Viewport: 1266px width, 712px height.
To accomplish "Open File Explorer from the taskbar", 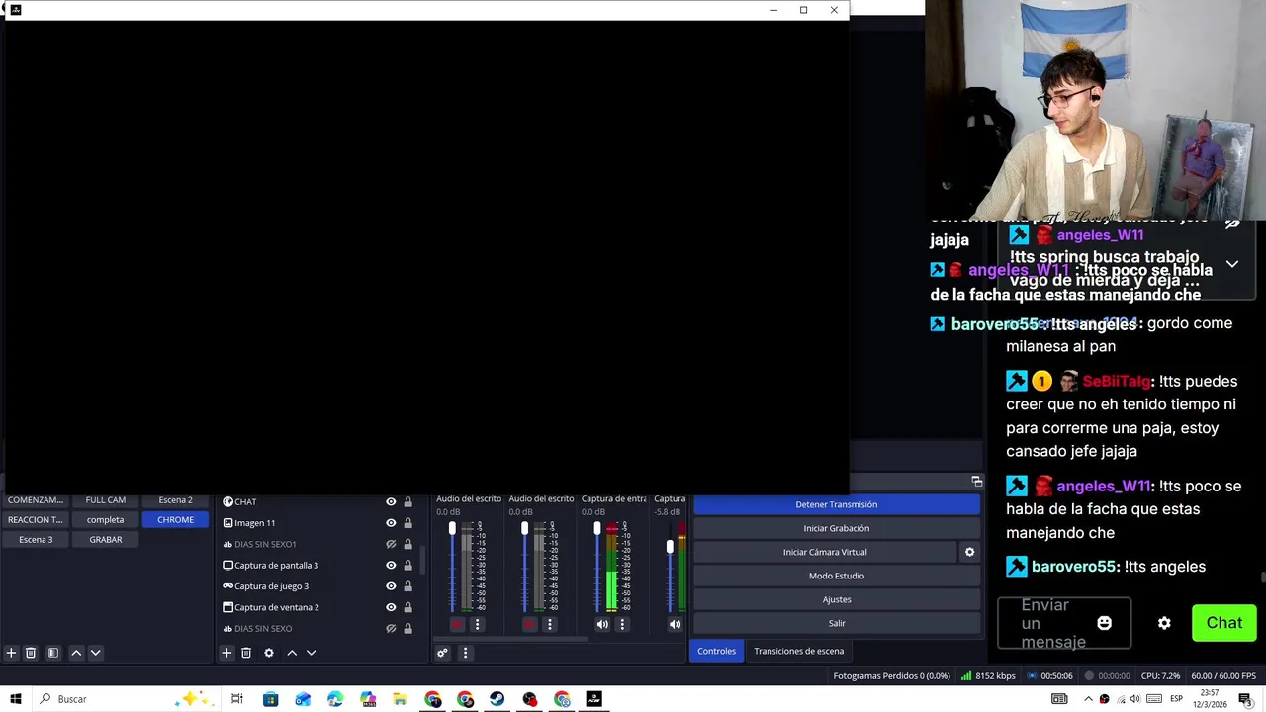I will click(x=400, y=699).
